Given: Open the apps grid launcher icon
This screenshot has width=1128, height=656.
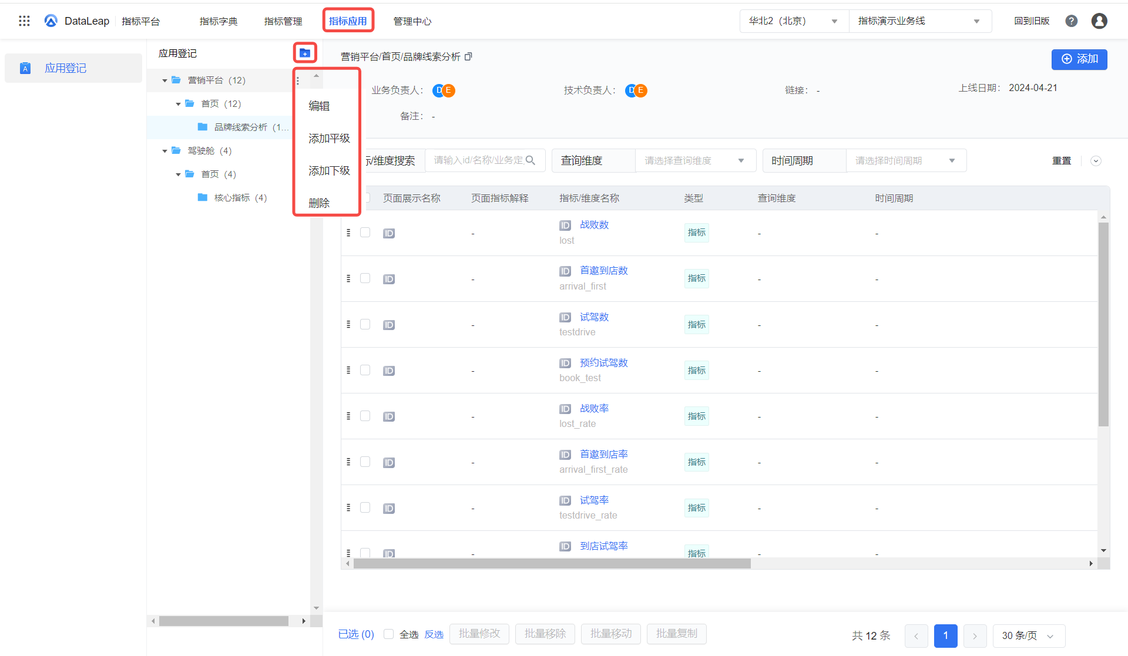Looking at the screenshot, I should [x=24, y=21].
